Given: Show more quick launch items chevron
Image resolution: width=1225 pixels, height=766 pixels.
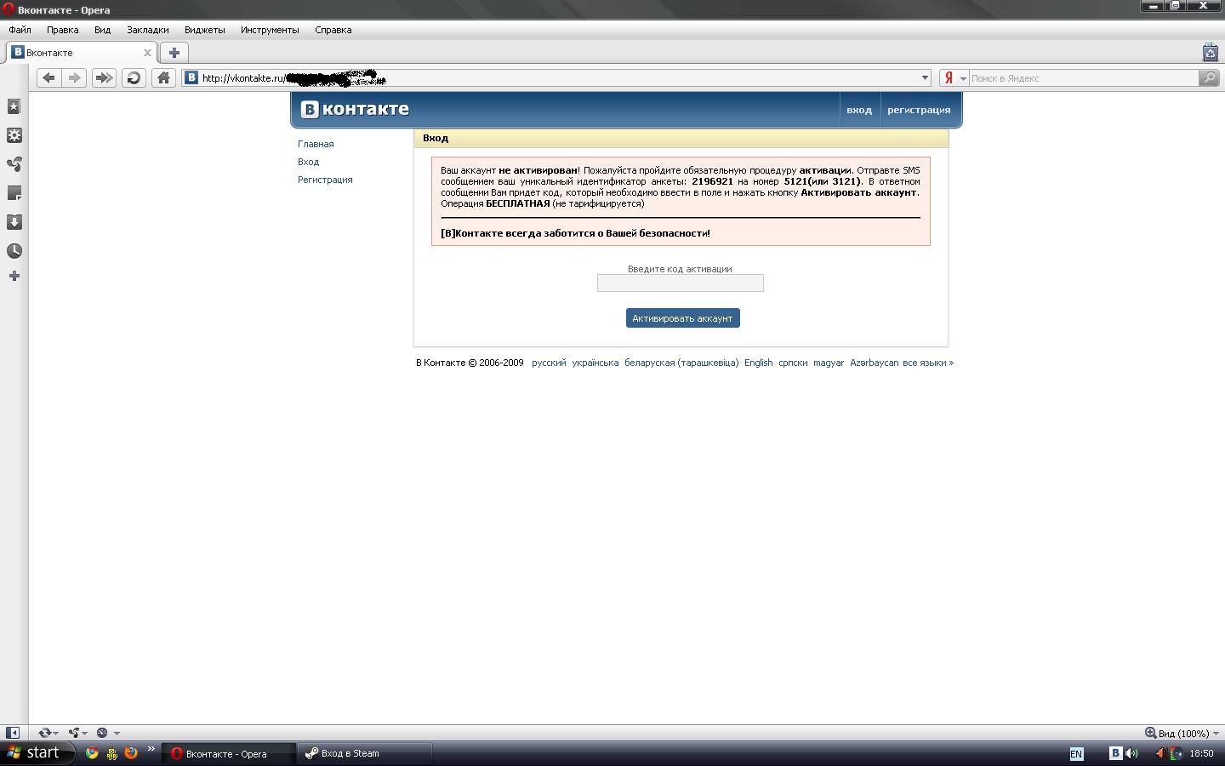Looking at the screenshot, I should pos(151,749).
